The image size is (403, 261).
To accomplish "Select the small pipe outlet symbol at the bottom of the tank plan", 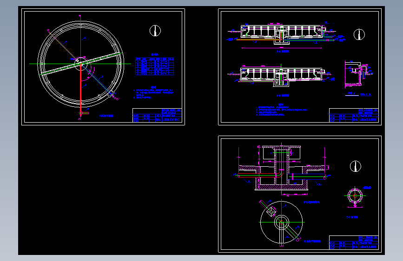I will coord(84,112).
